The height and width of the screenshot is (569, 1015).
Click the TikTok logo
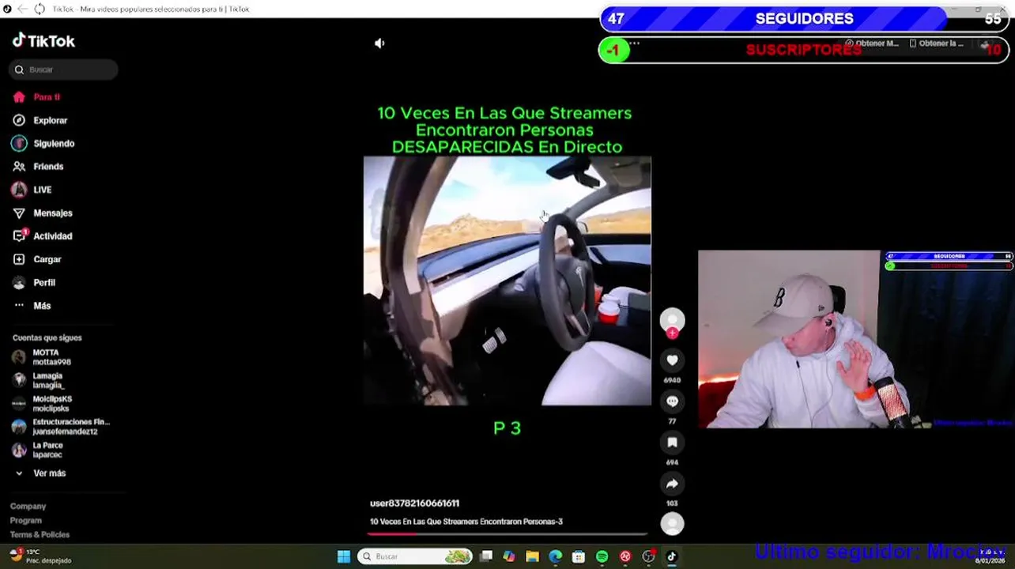(x=43, y=41)
